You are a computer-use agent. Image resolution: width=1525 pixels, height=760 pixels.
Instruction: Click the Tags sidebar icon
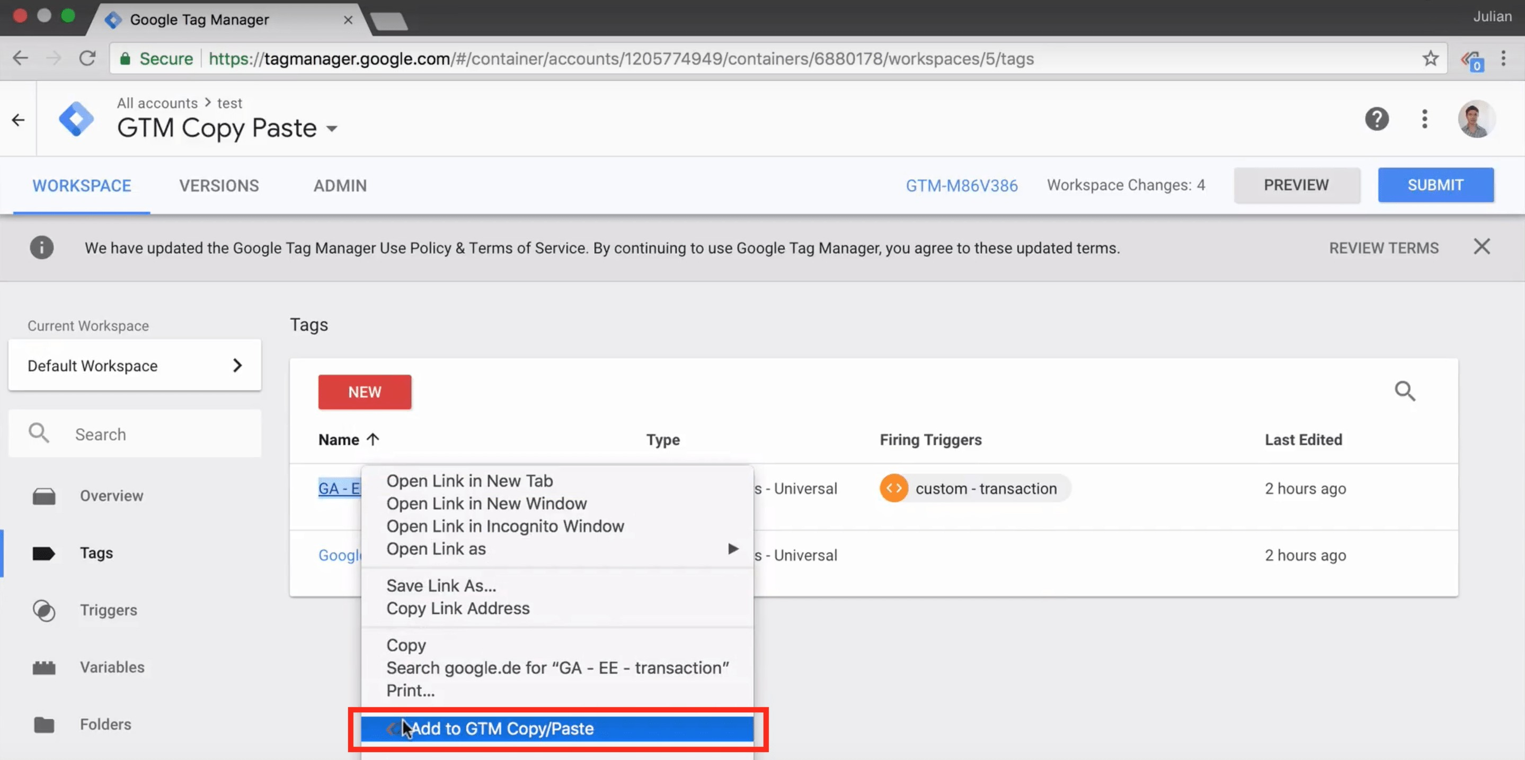45,553
